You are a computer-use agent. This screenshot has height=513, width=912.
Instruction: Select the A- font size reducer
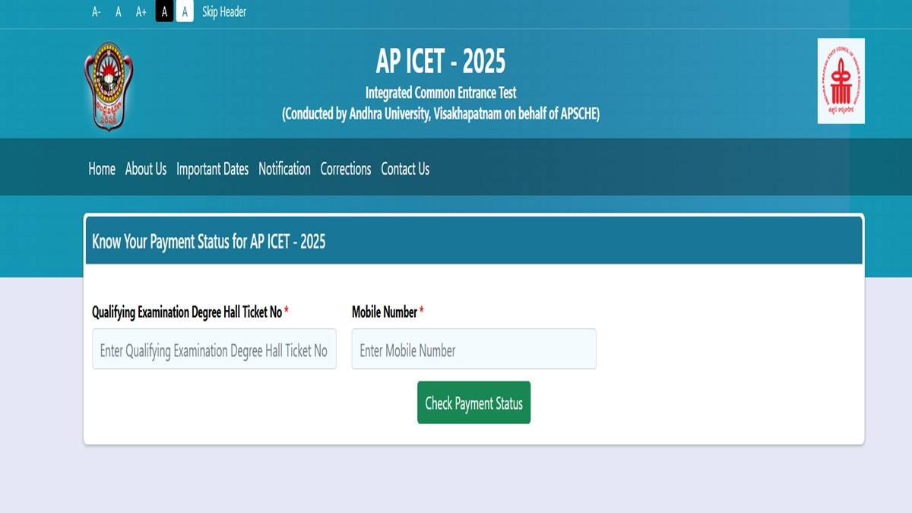tap(95, 11)
